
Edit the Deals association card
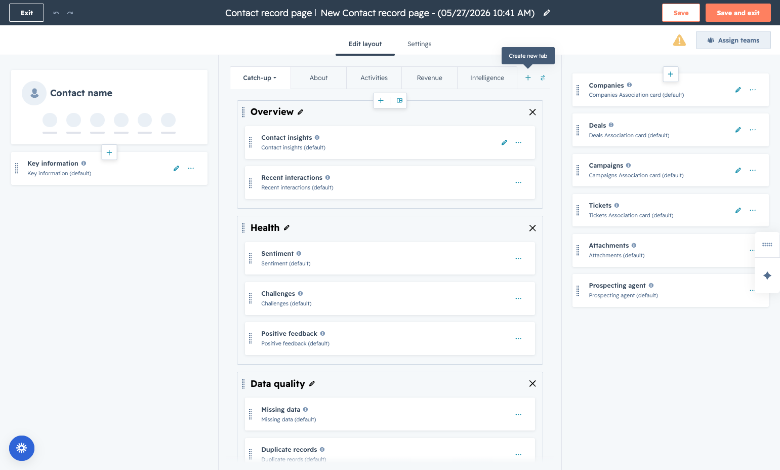[738, 130]
